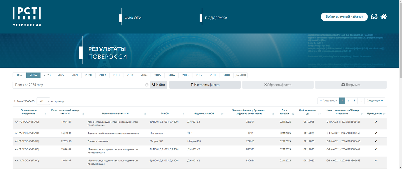Click the Найти search button
The height and width of the screenshot is (169, 402).
159,85
